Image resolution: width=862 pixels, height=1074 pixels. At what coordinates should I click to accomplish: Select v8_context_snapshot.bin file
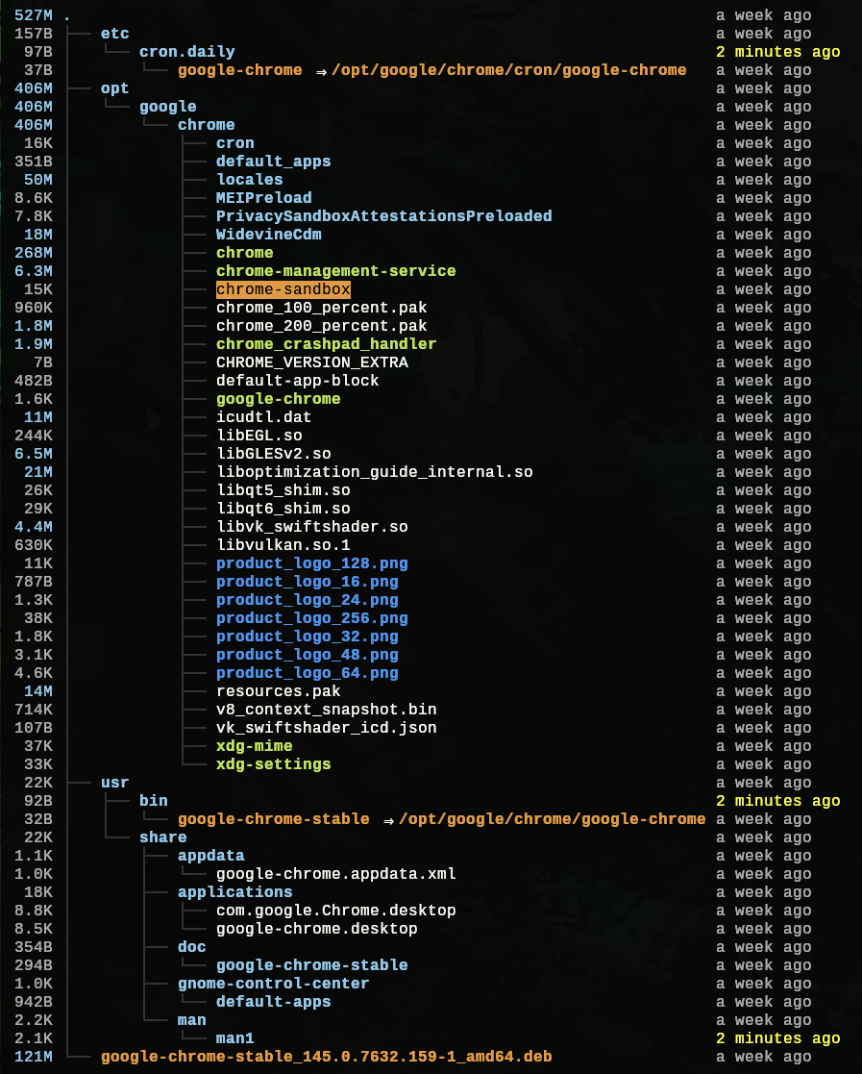pos(326,710)
